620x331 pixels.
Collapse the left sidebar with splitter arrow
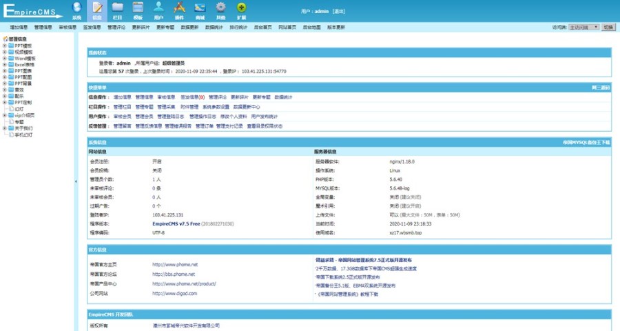[76, 181]
